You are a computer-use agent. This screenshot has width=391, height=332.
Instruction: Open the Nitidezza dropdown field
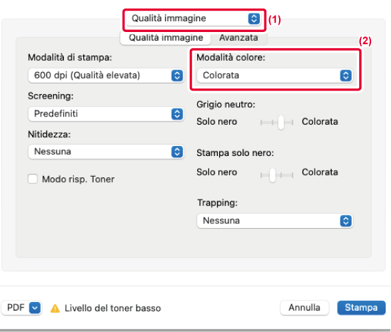pyautogui.click(x=106, y=151)
